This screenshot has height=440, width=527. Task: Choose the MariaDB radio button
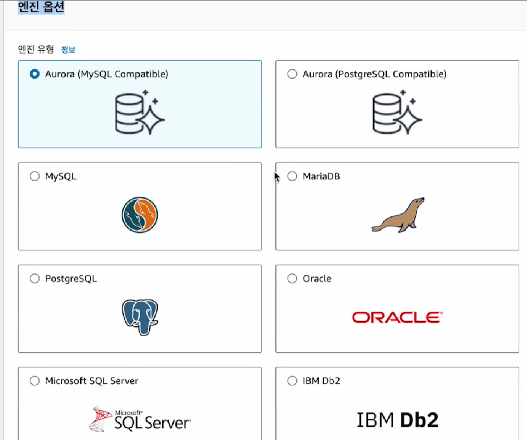(292, 176)
